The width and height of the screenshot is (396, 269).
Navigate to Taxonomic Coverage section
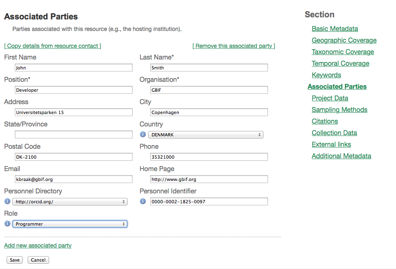click(x=343, y=52)
